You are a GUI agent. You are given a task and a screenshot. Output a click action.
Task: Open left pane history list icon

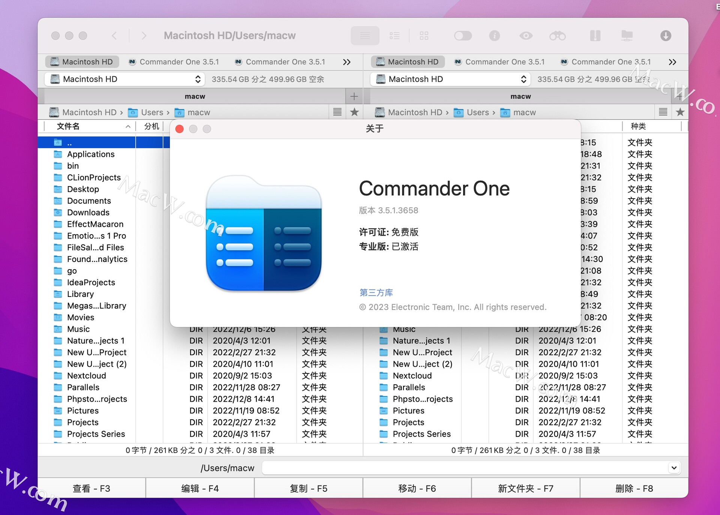(x=337, y=112)
